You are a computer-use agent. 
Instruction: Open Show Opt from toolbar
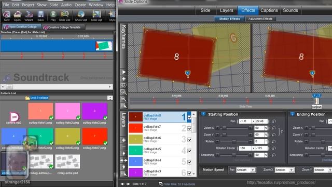(x=81, y=16)
